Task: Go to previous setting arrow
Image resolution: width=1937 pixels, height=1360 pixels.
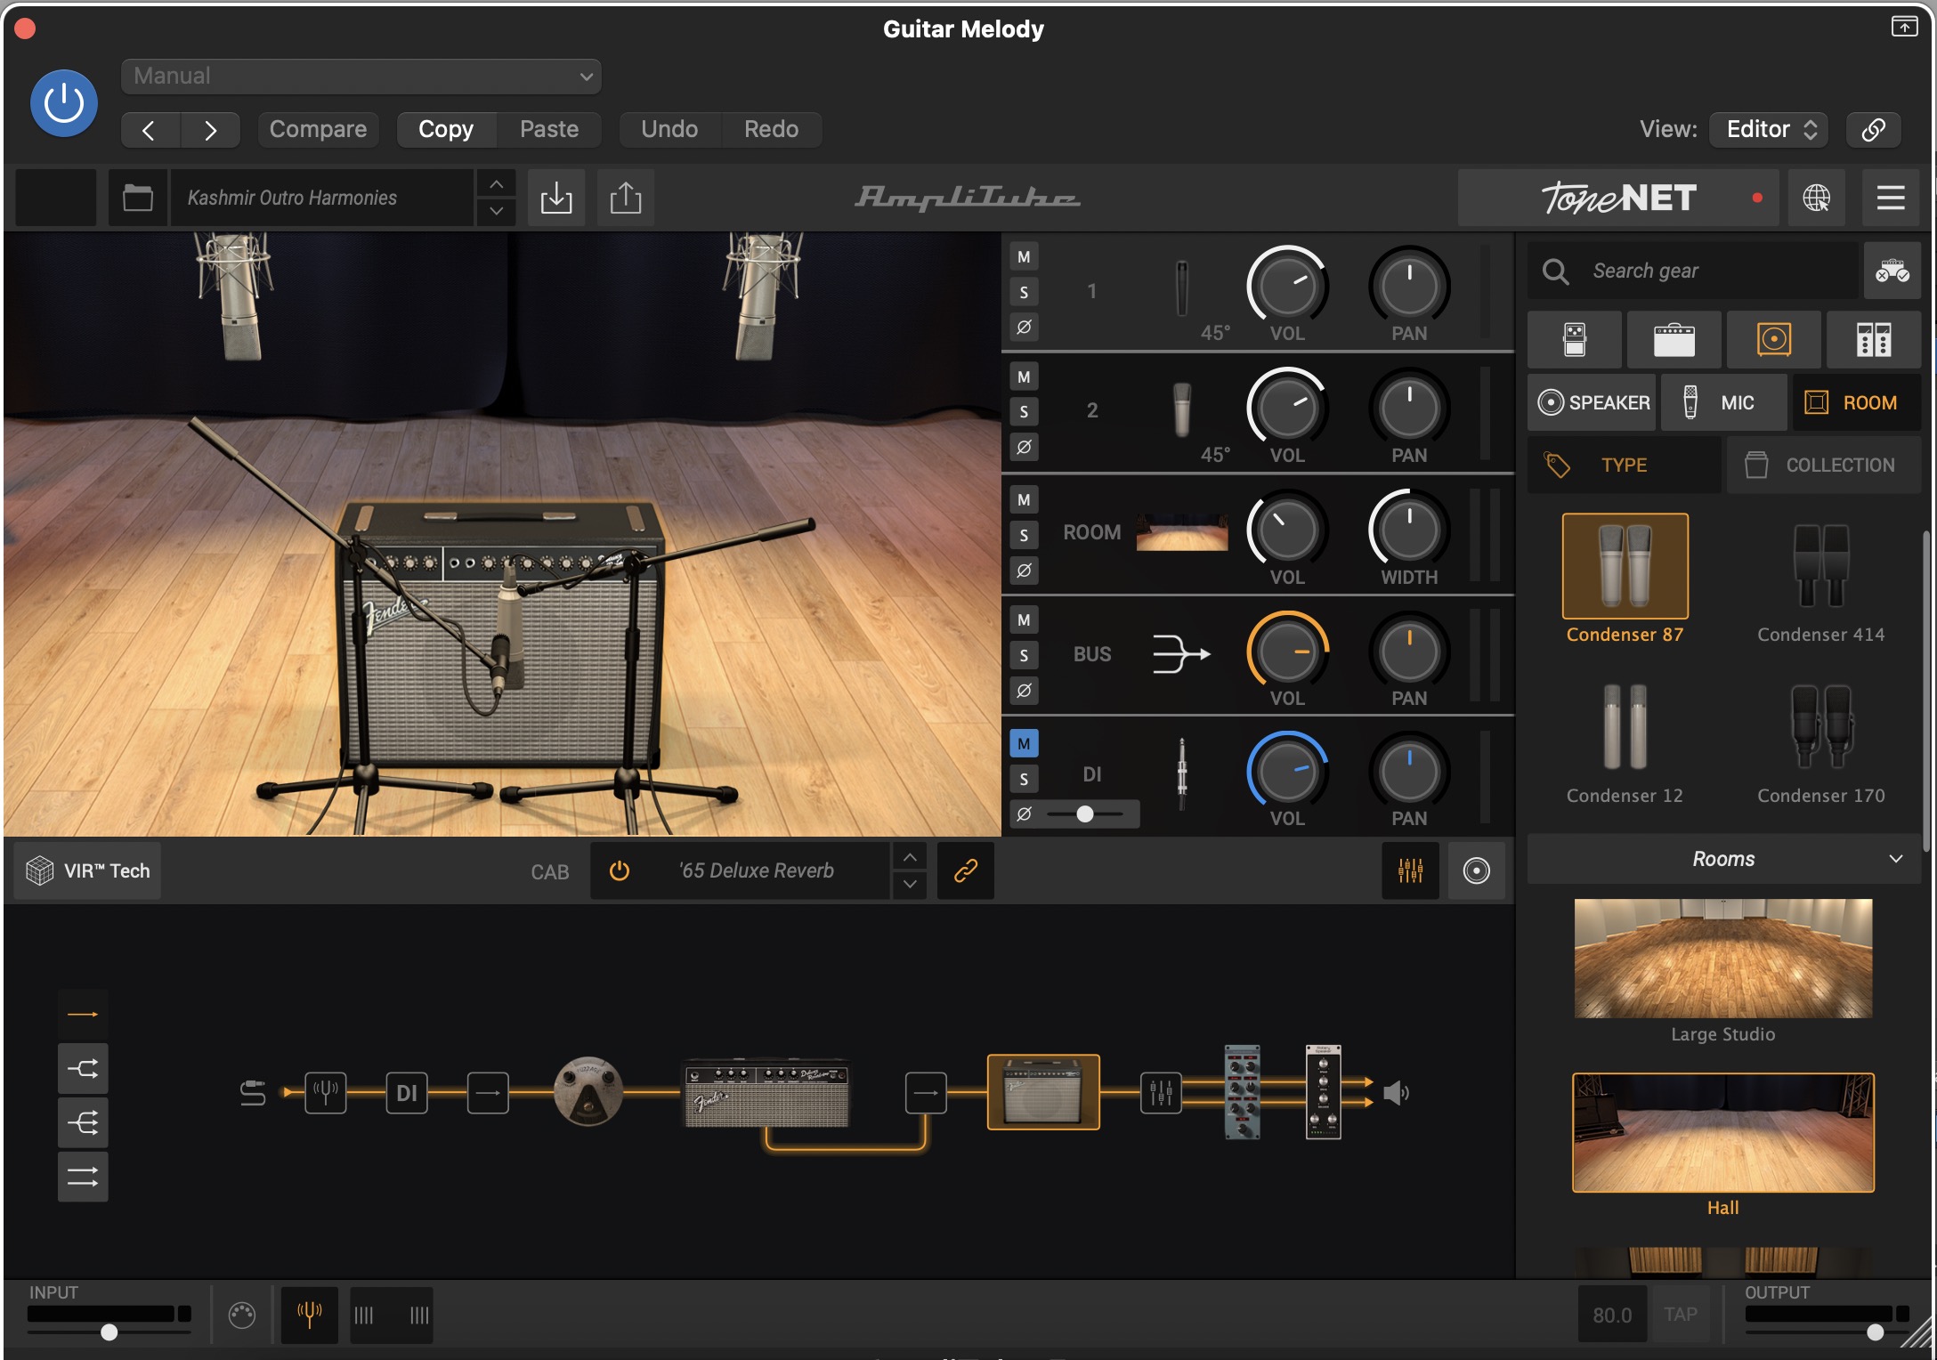Action: (150, 130)
